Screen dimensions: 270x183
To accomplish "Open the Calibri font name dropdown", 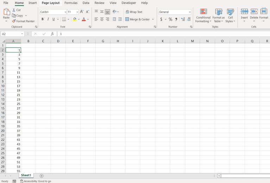I will [x=65, y=12].
